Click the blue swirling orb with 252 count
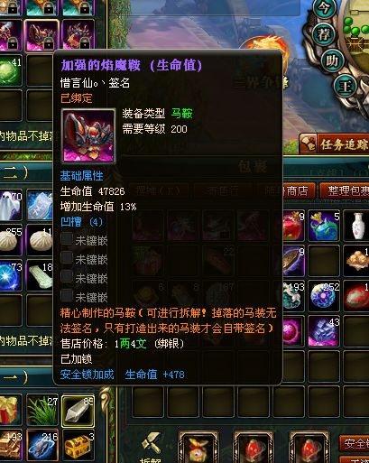 323,296
